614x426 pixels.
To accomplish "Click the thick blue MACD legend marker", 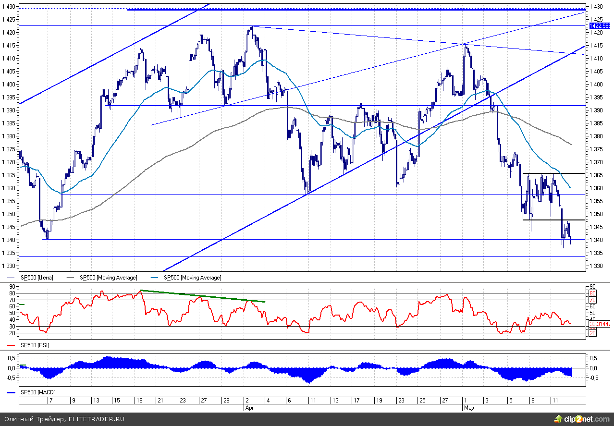I will tap(12, 393).
